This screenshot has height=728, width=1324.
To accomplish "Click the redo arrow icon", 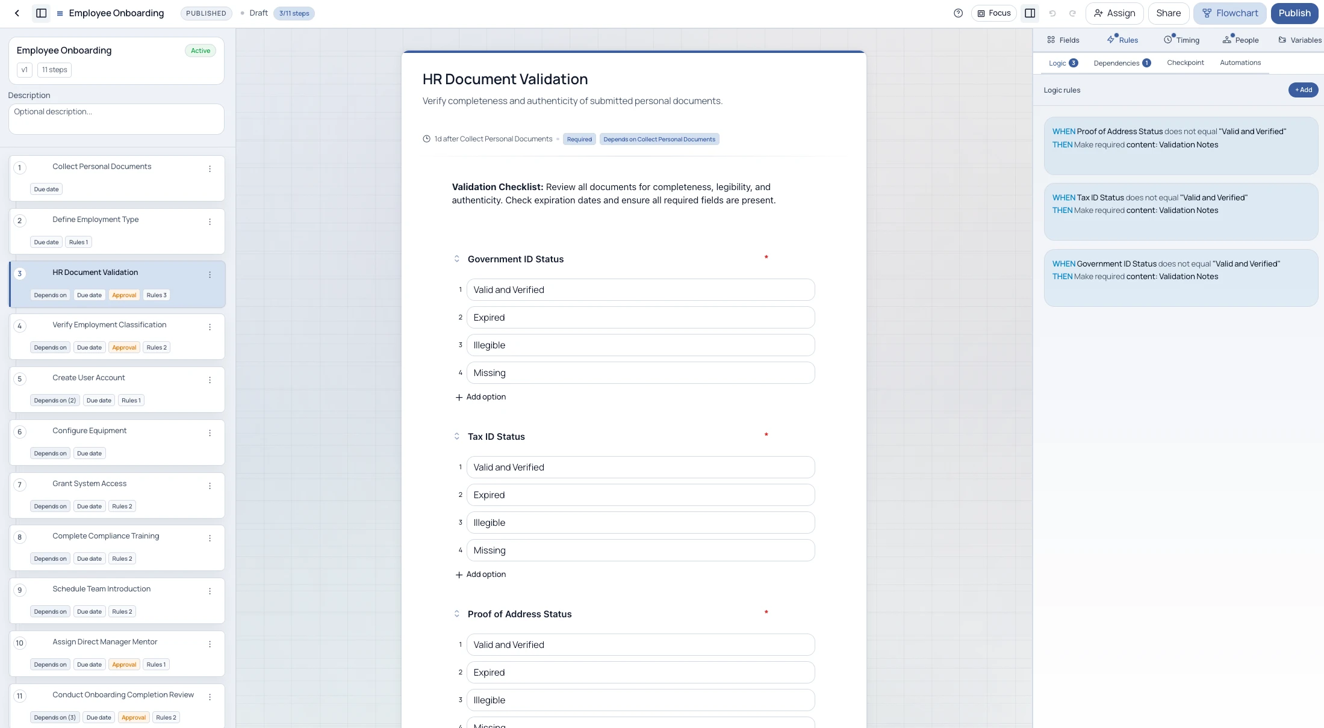I will coord(1072,13).
